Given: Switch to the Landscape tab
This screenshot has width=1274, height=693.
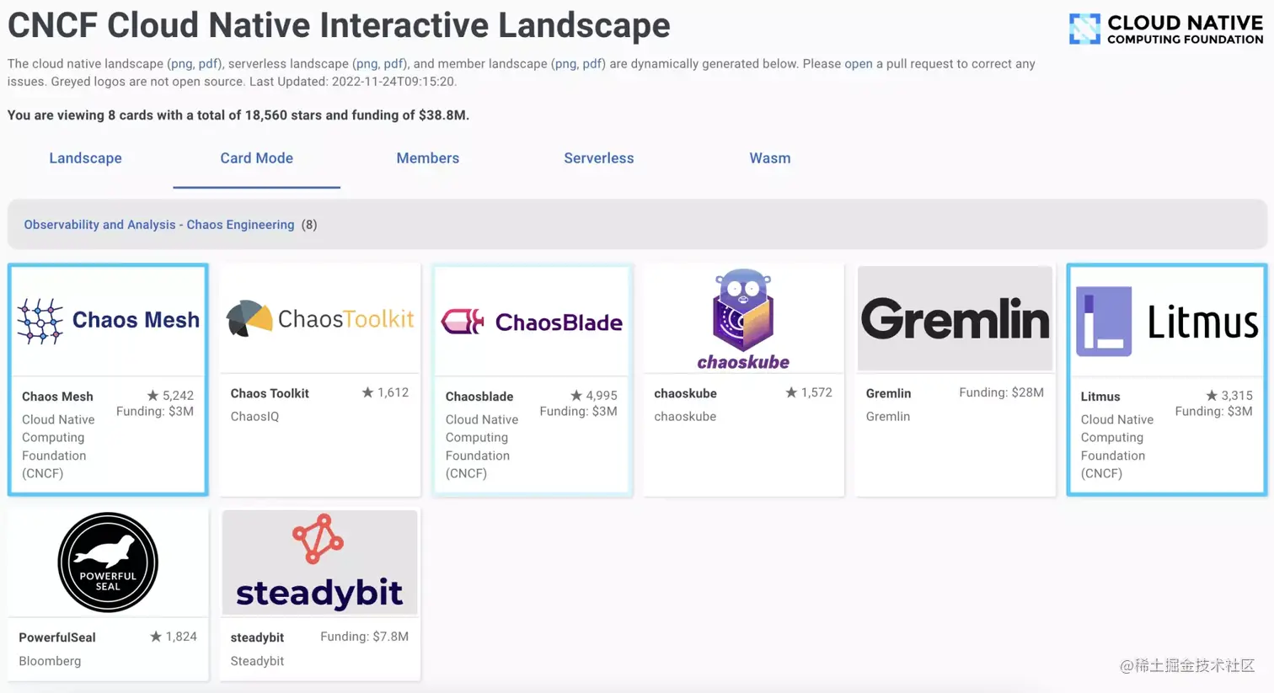Looking at the screenshot, I should [x=85, y=158].
